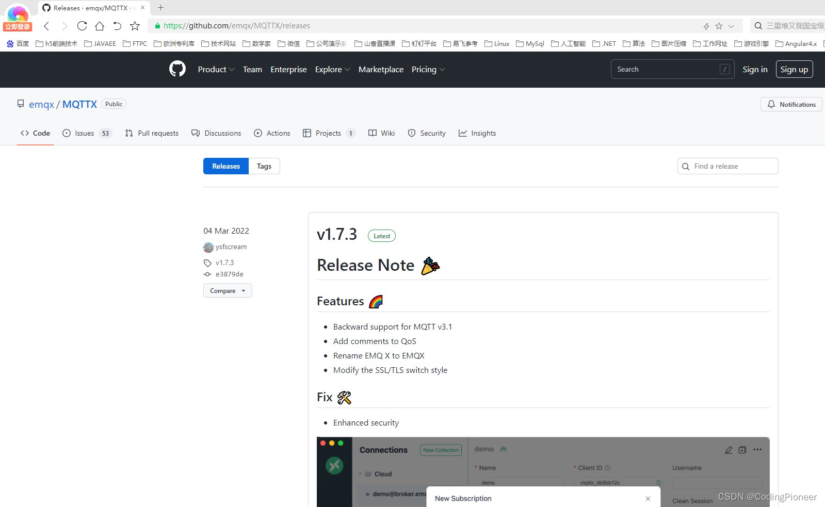Open the Insights tab
825x507 pixels.
click(x=477, y=133)
